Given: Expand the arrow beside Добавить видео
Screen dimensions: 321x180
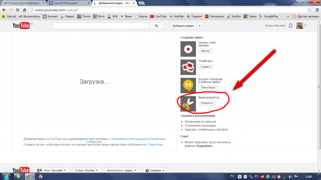Looking at the screenshot, I should coord(200,26).
